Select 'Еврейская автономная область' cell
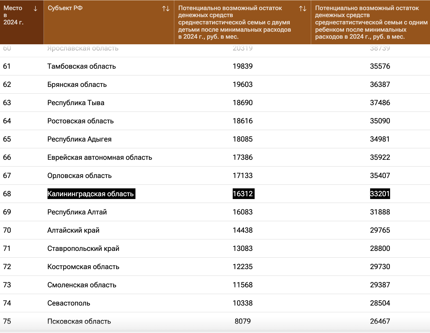 pos(100,157)
